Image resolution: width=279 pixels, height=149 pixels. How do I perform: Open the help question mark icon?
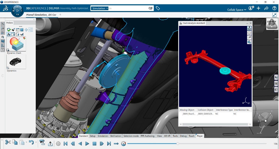click(274, 8)
